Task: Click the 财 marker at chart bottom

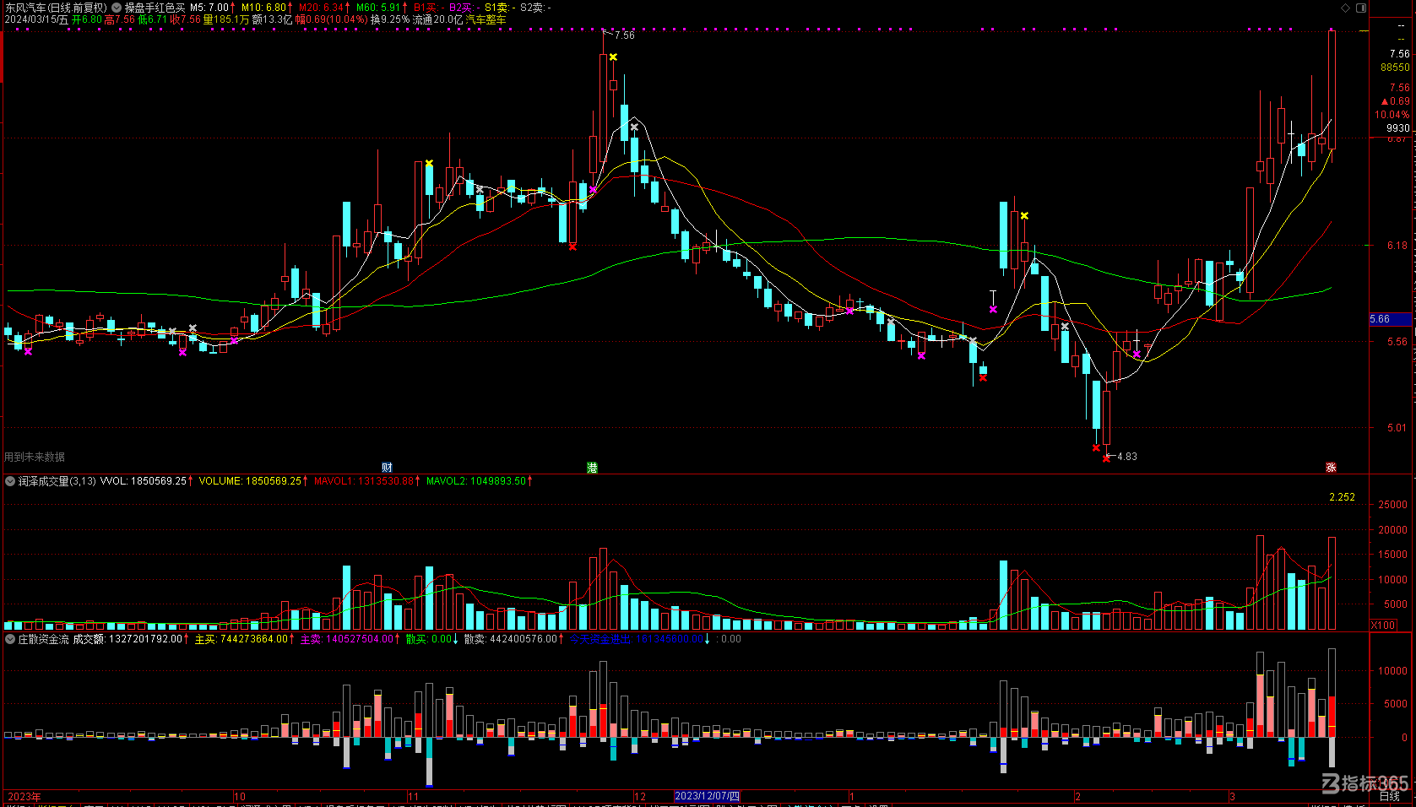Action: click(x=387, y=467)
